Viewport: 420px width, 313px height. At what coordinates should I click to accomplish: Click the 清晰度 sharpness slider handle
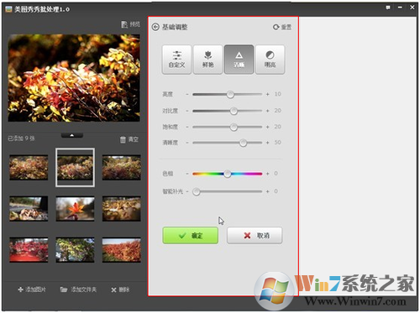(x=243, y=143)
